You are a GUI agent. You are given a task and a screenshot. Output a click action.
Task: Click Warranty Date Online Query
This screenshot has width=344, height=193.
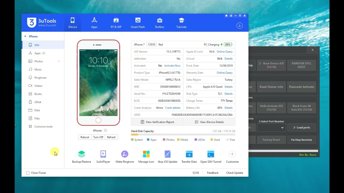(x=225, y=73)
